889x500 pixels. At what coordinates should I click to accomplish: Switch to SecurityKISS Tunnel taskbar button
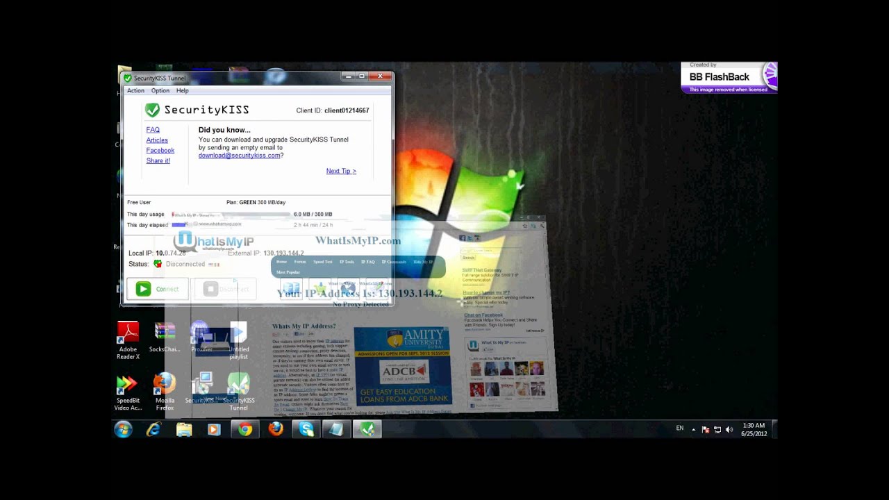(367, 430)
